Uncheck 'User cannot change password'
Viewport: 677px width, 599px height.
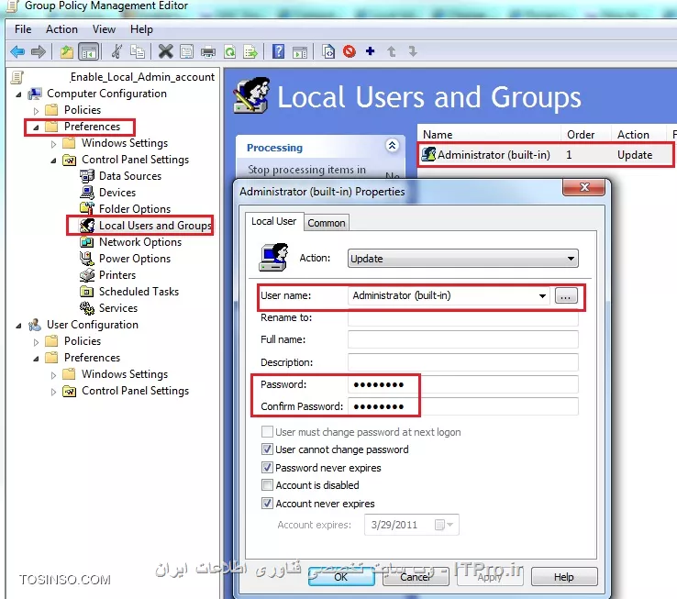[x=267, y=449]
